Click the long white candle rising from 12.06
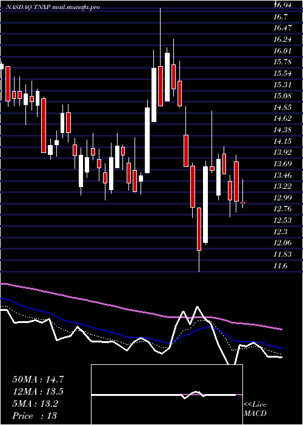The width and height of the screenshot is (303, 425). pyautogui.click(x=205, y=203)
